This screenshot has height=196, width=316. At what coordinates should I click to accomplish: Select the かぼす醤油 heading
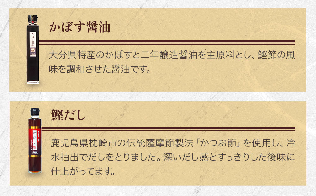click(x=80, y=27)
